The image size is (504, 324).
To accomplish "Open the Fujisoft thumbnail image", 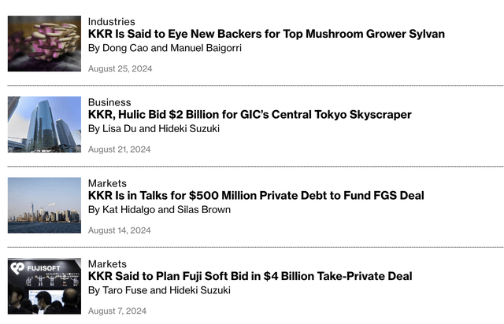I will point(44,286).
